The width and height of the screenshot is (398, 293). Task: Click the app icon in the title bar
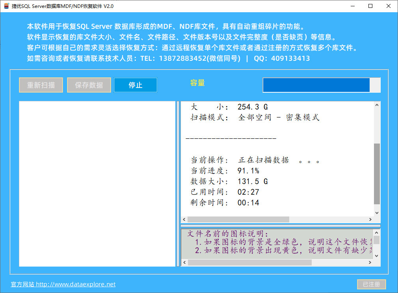coord(7,6)
